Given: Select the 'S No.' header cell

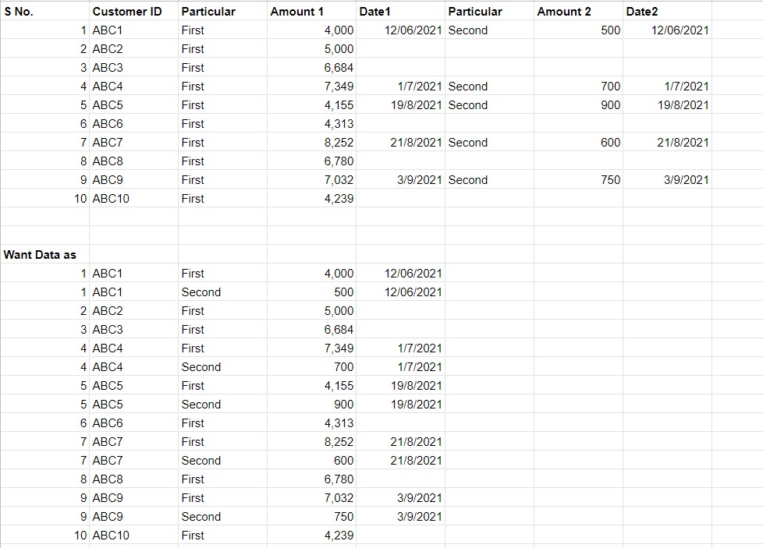Looking at the screenshot, I should click(x=44, y=11).
